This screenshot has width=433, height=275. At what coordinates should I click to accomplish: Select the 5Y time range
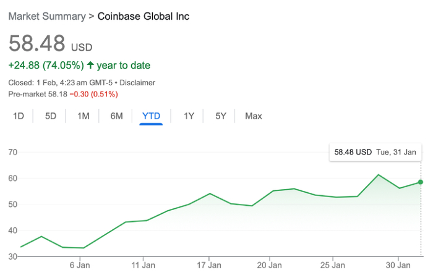point(221,116)
